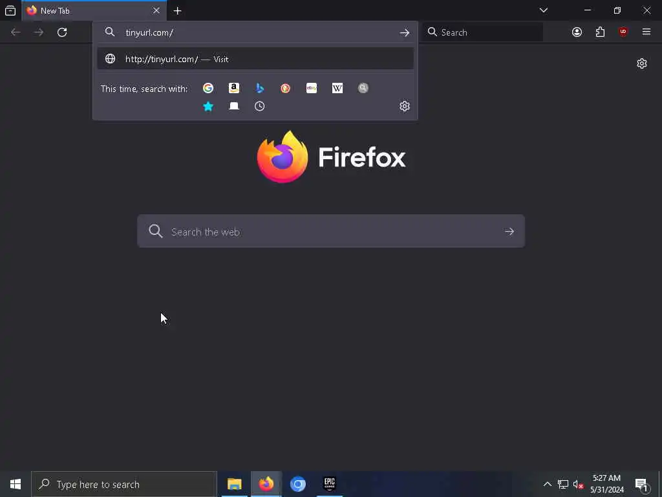
Task: Visit the http://tinyurl.com/ suggestion
Action: [255, 59]
